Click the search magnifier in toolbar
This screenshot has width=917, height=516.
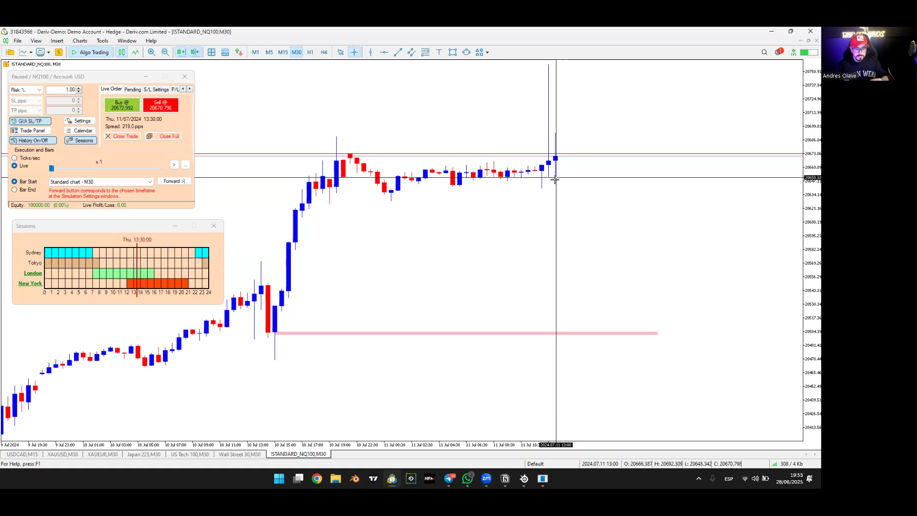764,53
